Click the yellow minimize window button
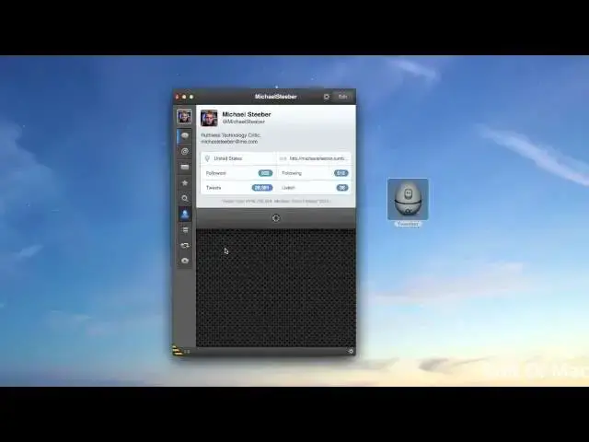The height and width of the screenshot is (442, 589). [184, 97]
